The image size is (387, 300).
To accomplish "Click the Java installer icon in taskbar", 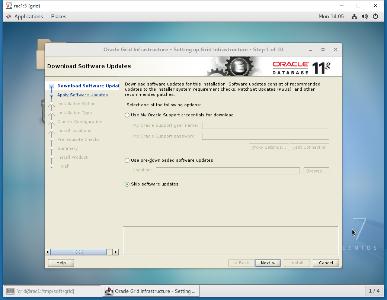I will tap(109, 291).
